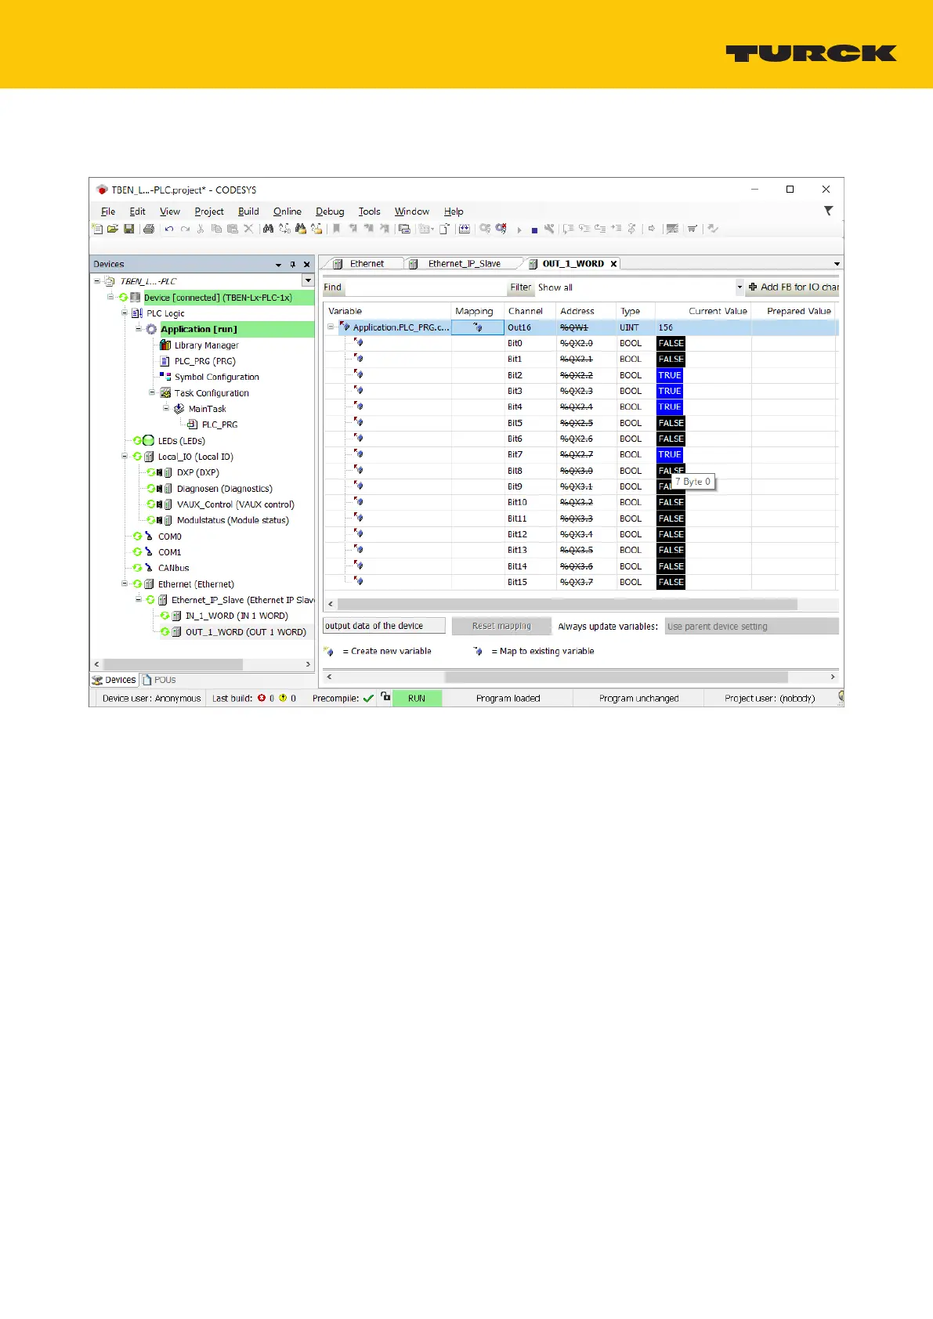Viewport: 933px width, 1319px height.
Task: Click the Devices tree horizontal scrollbar
Action: [x=173, y=664]
